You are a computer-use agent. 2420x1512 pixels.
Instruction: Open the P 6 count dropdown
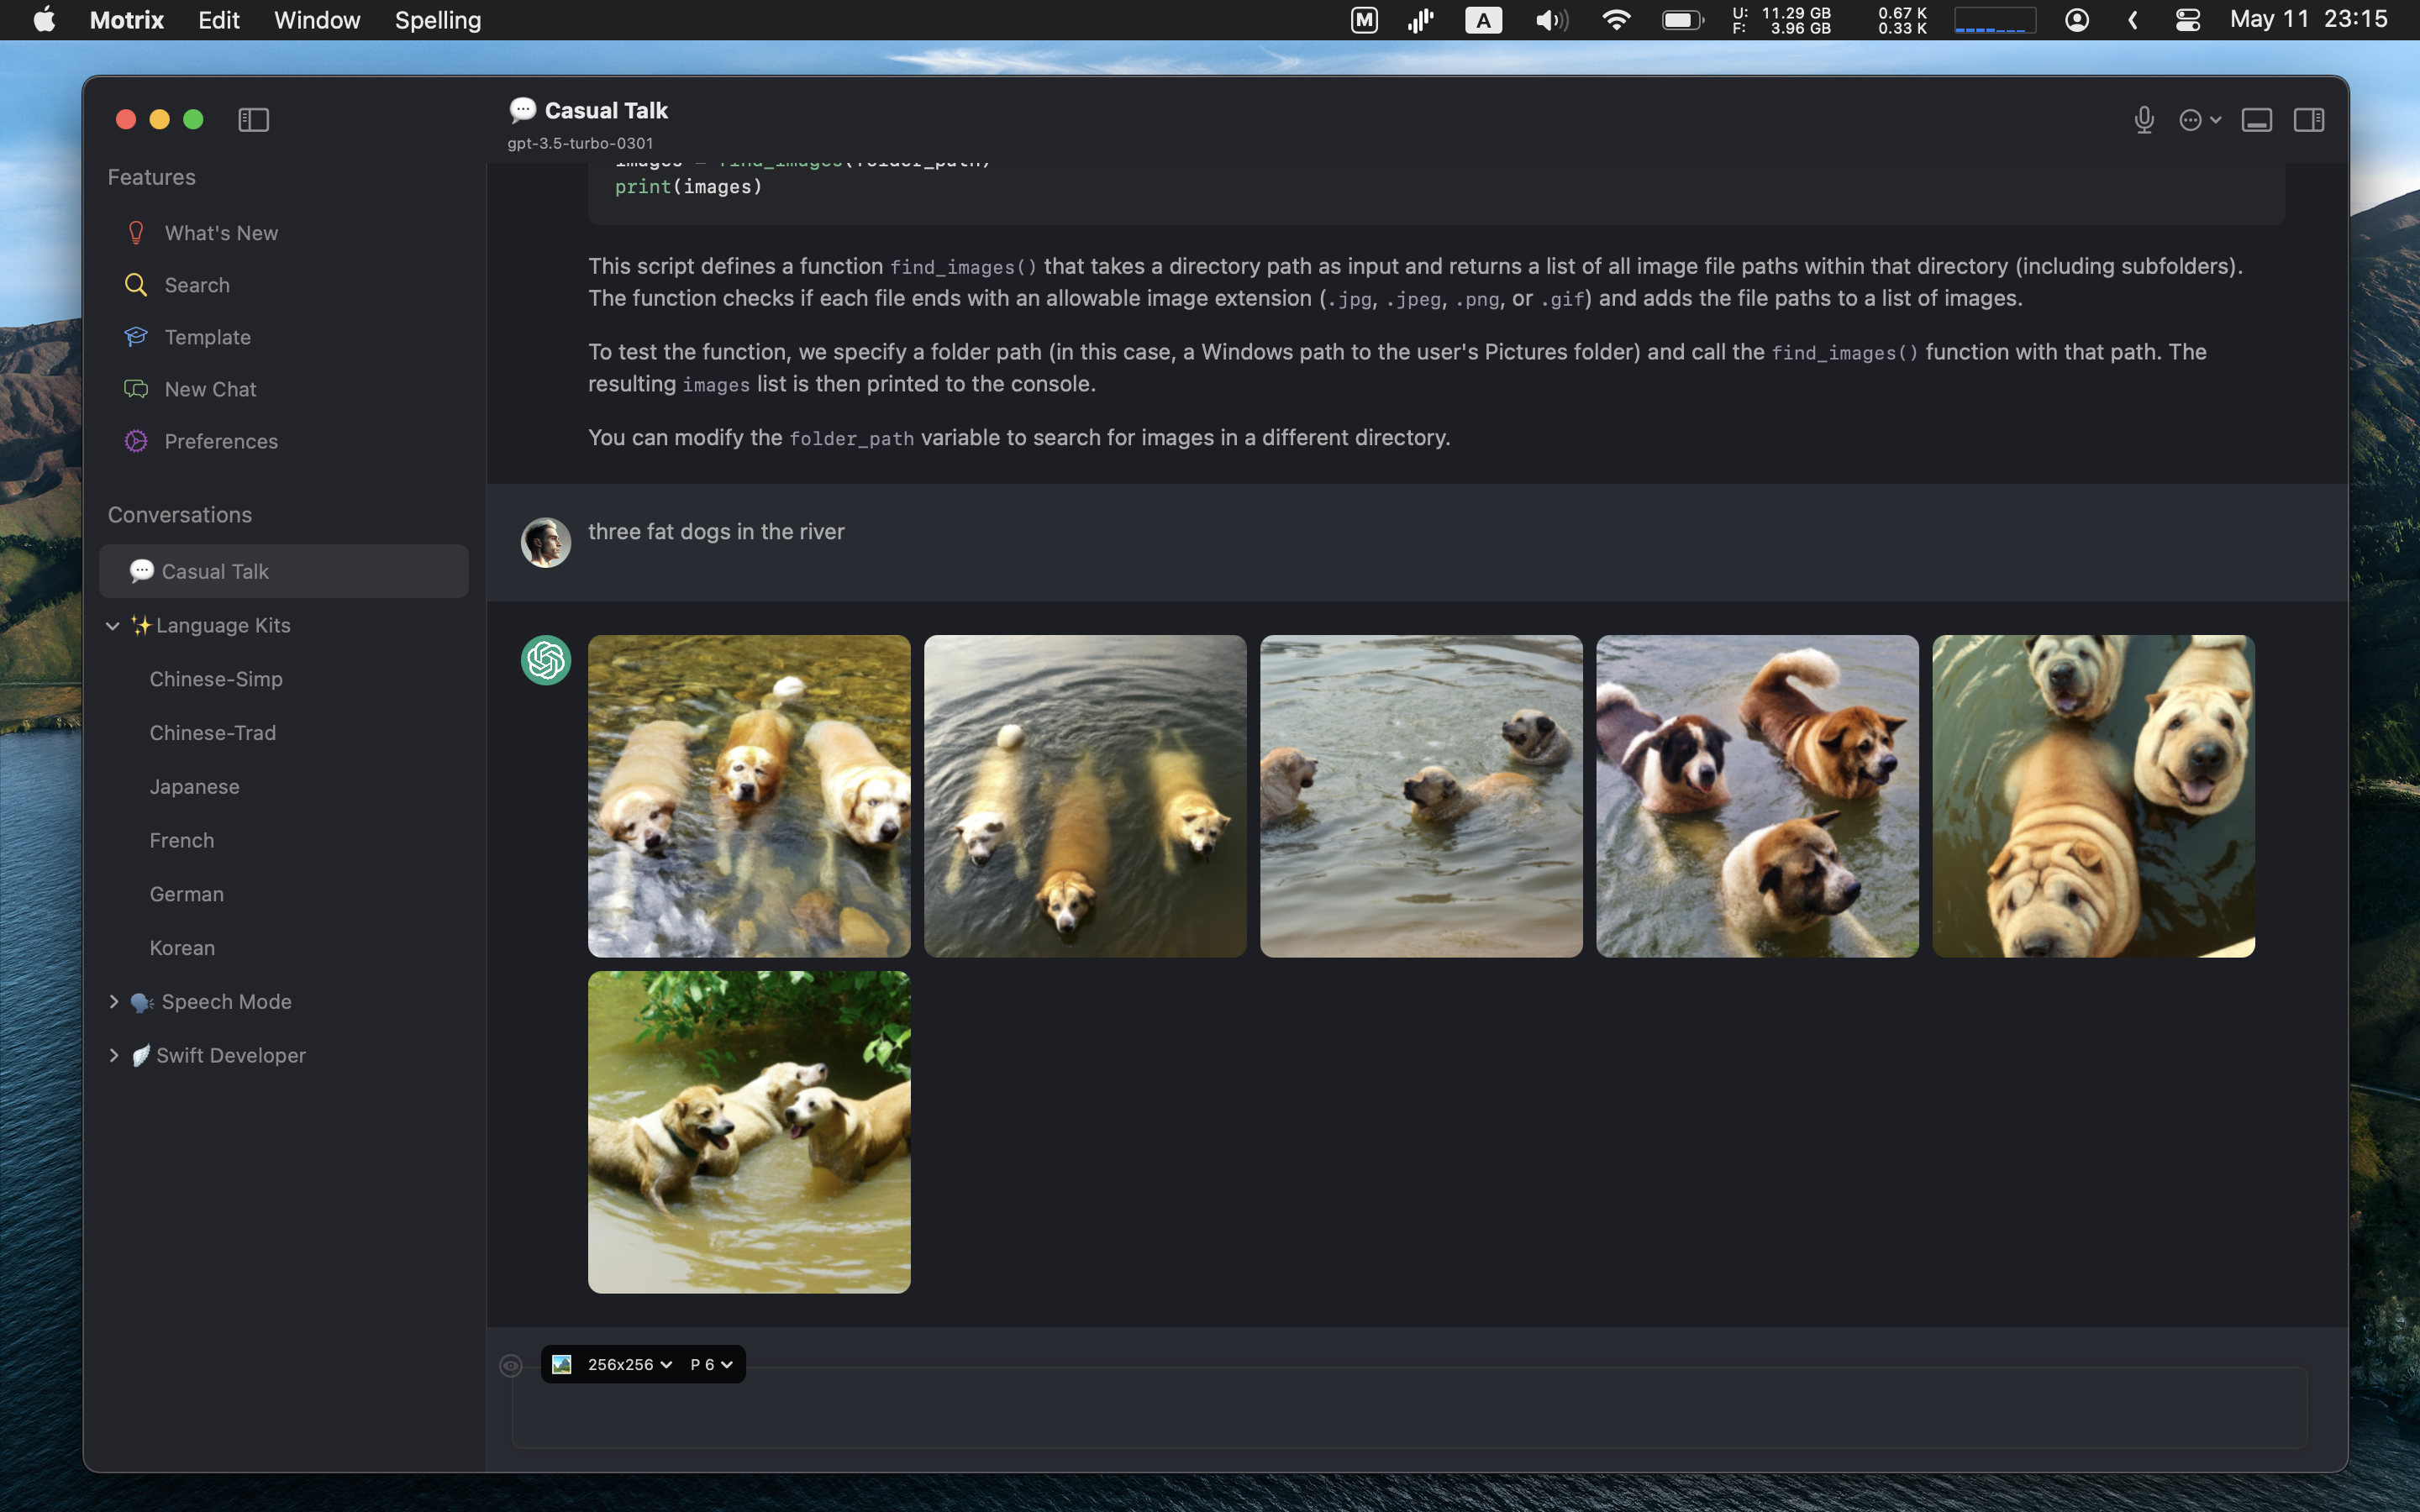[x=711, y=1365]
